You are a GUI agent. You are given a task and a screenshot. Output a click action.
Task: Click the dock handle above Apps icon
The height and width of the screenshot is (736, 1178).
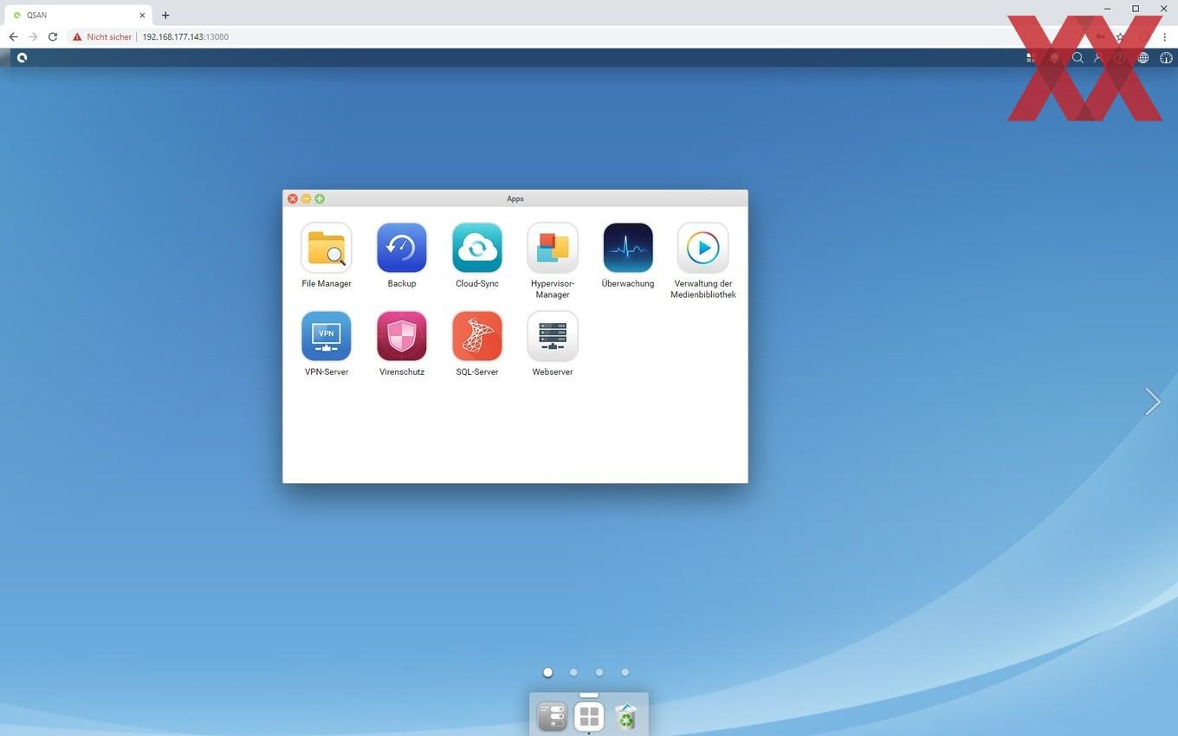589,695
